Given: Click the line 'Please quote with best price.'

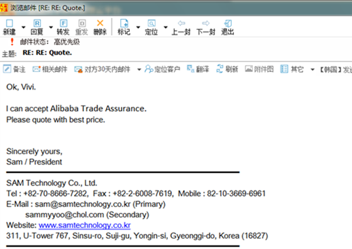Looking at the screenshot, I should pyautogui.click(x=56, y=120).
